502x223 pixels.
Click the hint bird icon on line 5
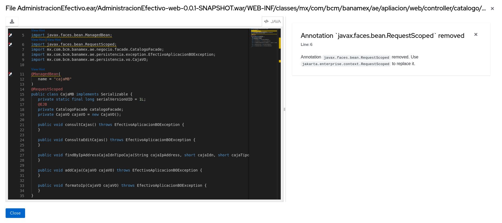10,35
